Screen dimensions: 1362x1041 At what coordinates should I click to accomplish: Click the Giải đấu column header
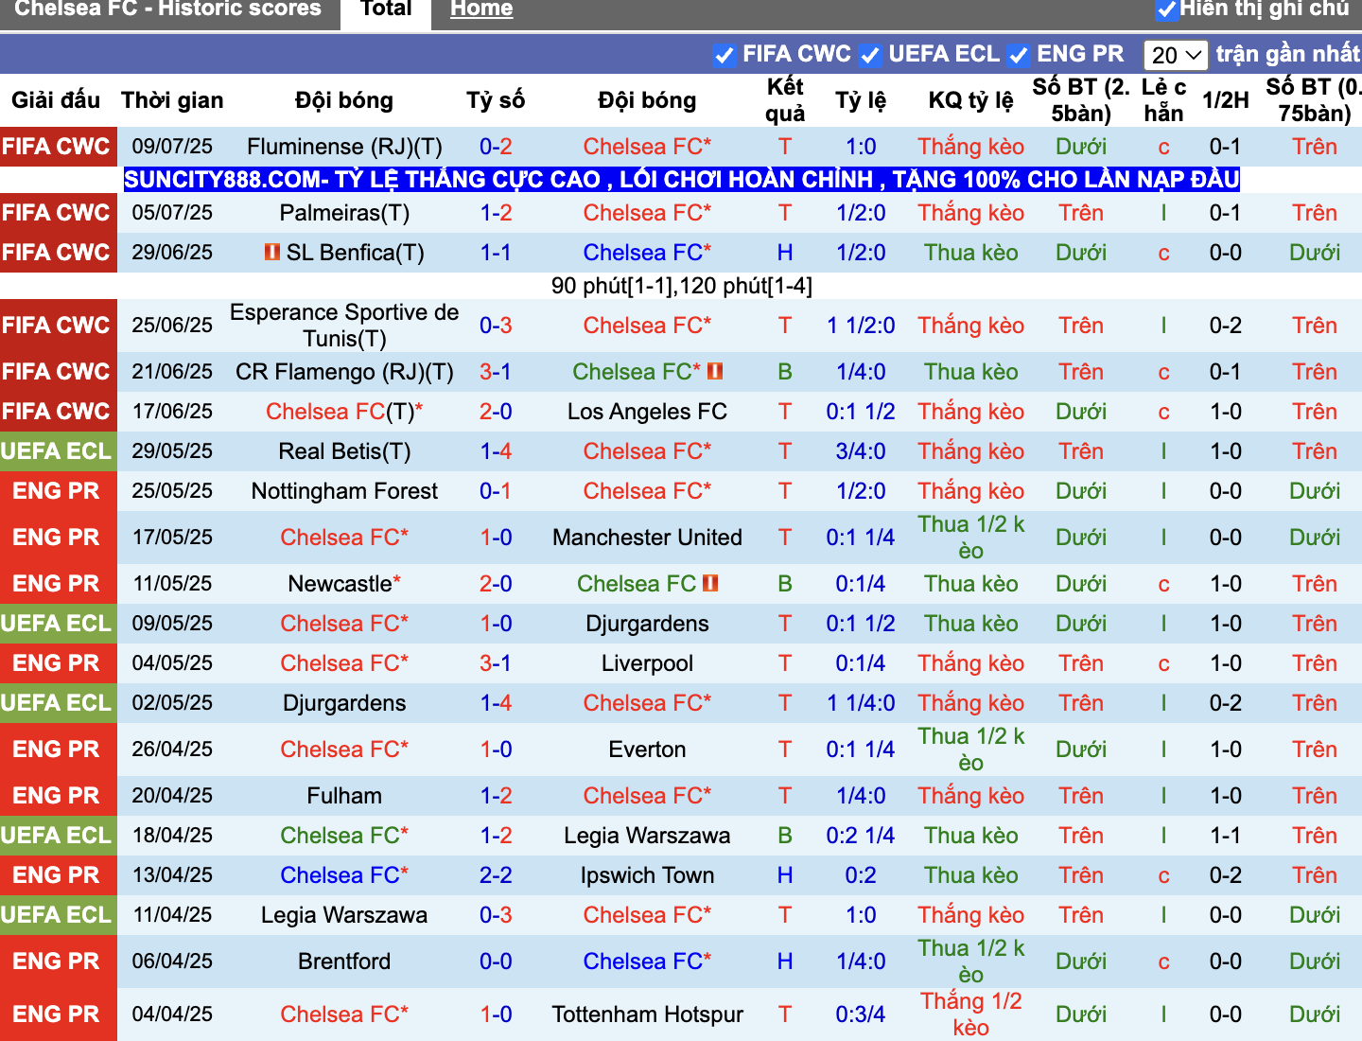(56, 100)
